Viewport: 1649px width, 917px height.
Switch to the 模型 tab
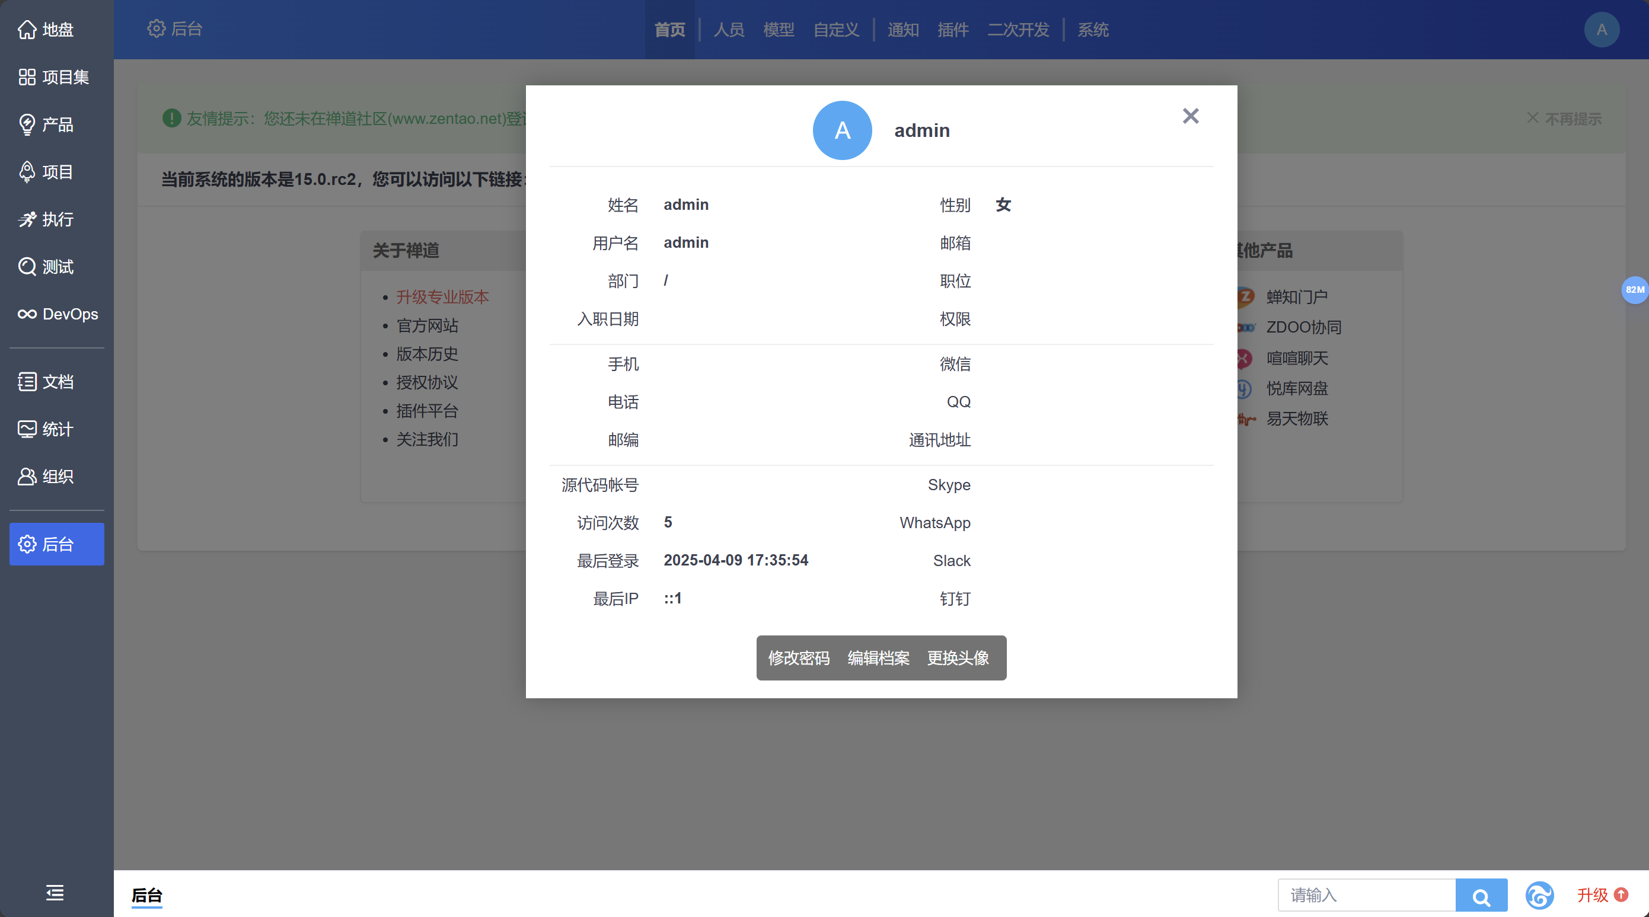point(779,30)
